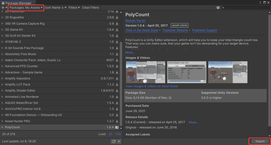
Task: Click the details panel scrollbar
Action: (269, 71)
